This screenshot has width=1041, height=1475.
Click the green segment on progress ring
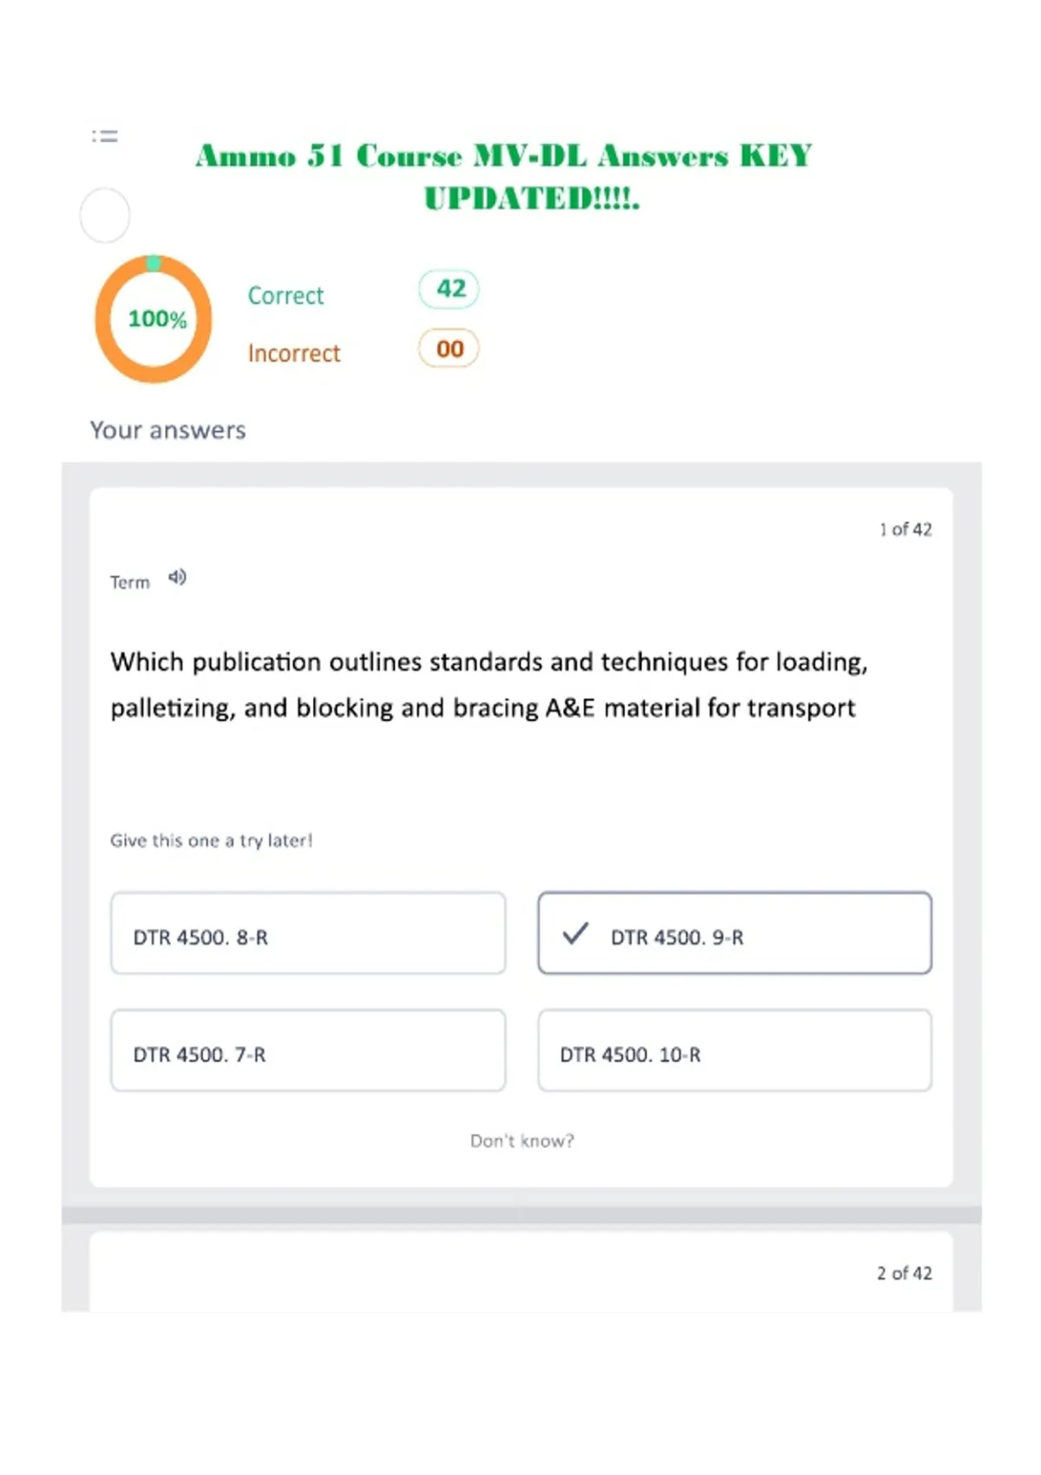[x=154, y=263]
